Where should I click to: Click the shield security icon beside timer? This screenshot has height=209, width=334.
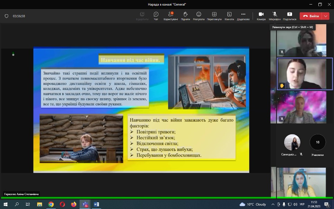6,16
